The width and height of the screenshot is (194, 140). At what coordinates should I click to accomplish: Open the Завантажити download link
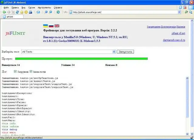pyautogui.click(x=154, y=27)
